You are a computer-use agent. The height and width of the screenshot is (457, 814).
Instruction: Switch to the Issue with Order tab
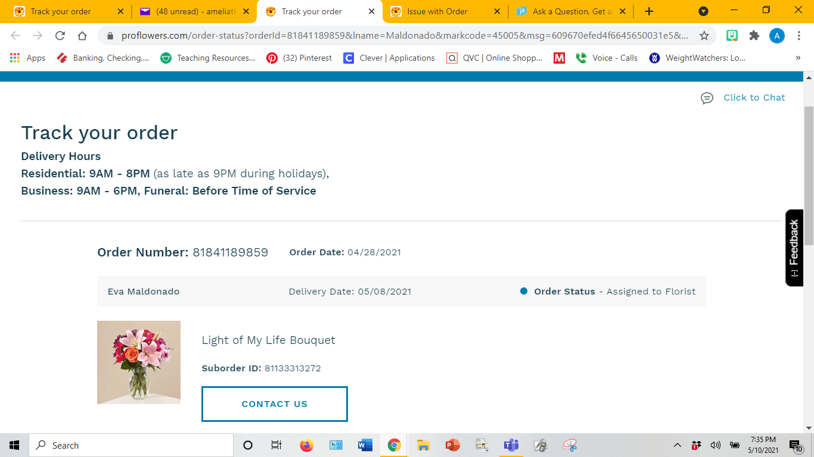(x=437, y=11)
